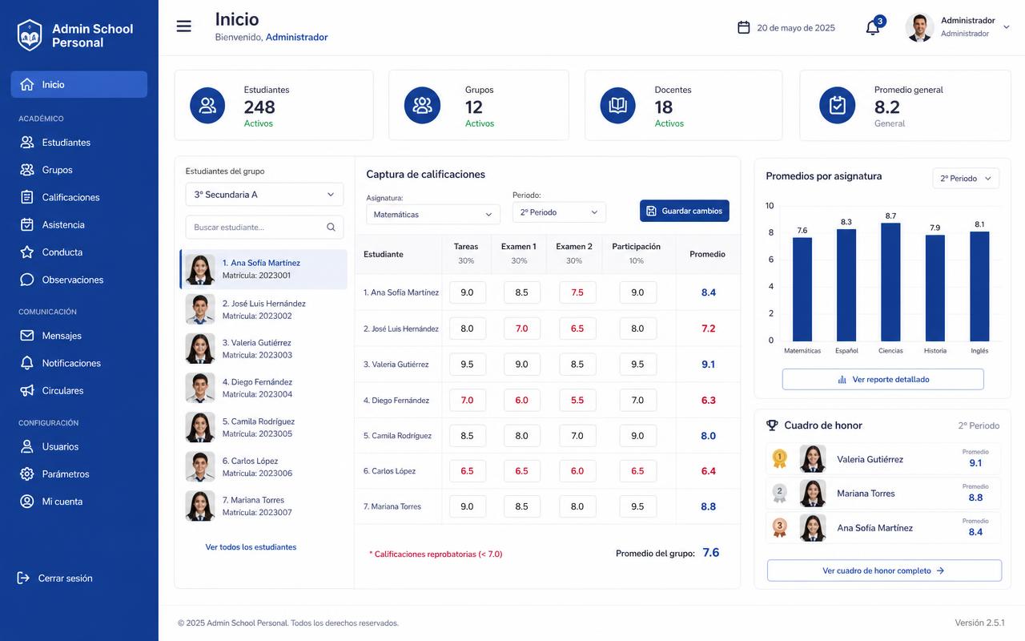Expand the Administrador profile menu chevron
1025x641 pixels.
1007,28
